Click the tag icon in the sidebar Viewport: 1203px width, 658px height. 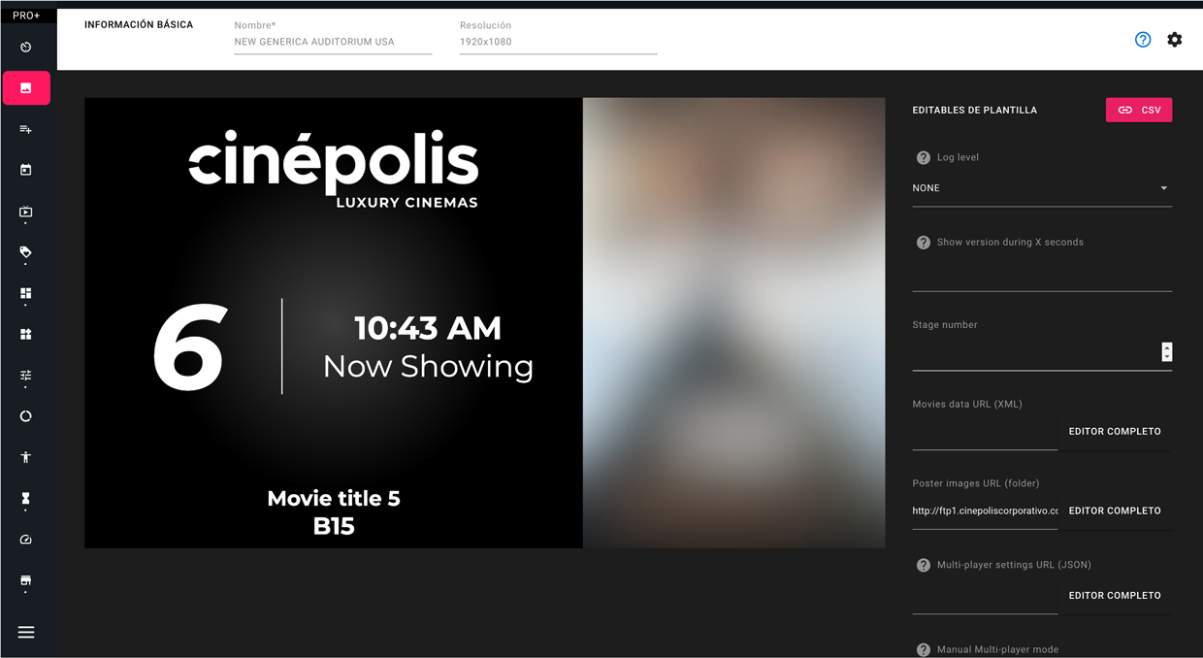click(26, 252)
